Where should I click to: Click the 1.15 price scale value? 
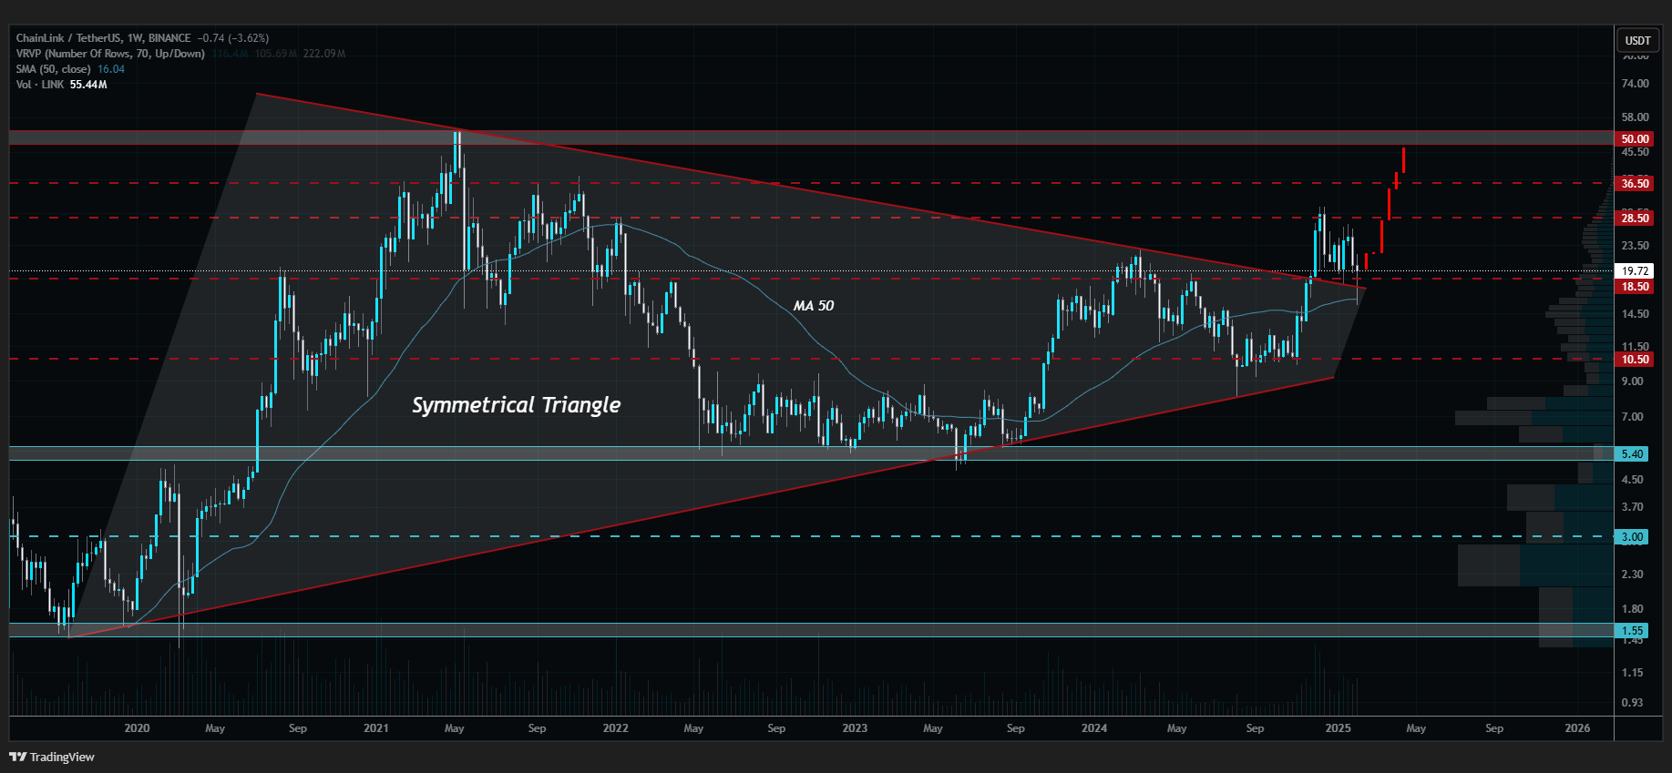point(1632,673)
